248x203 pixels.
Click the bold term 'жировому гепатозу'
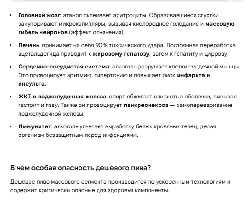tap(121, 54)
